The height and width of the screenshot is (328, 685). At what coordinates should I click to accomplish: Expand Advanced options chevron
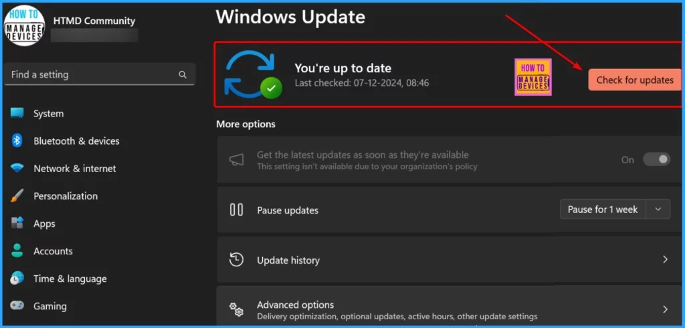(x=665, y=309)
